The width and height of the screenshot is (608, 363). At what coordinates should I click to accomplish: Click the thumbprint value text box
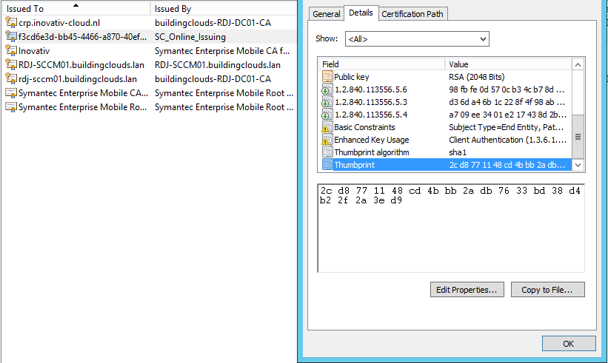[451, 228]
